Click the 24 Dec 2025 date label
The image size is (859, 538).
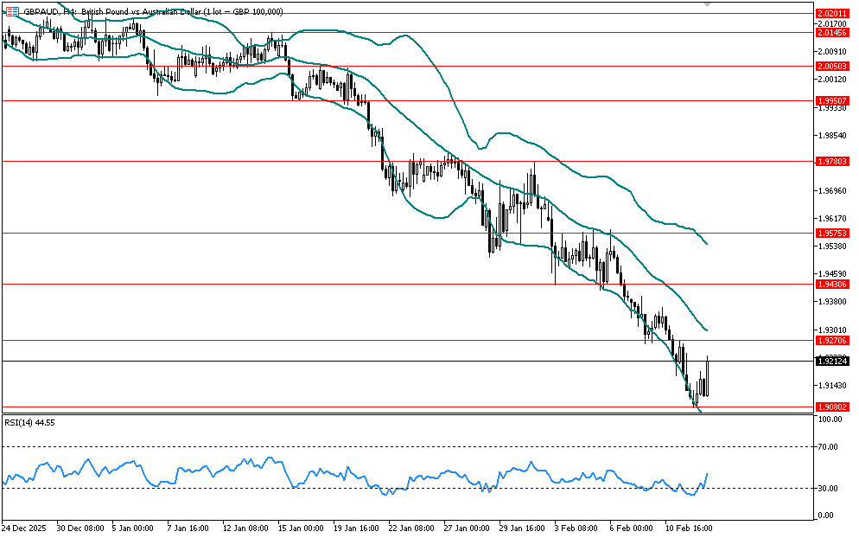coord(23,527)
